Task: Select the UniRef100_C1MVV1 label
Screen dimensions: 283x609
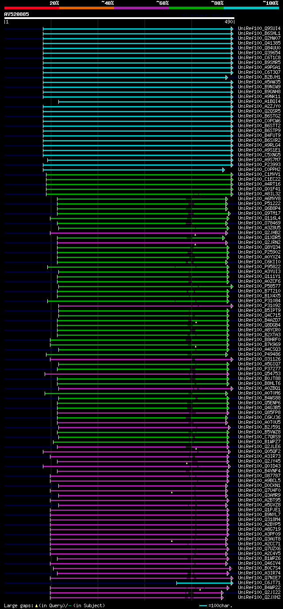Action: [259, 174]
